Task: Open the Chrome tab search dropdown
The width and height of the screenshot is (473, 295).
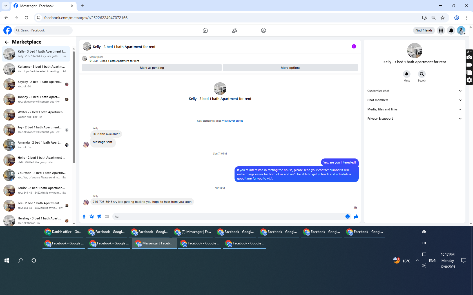Action: tap(6, 6)
